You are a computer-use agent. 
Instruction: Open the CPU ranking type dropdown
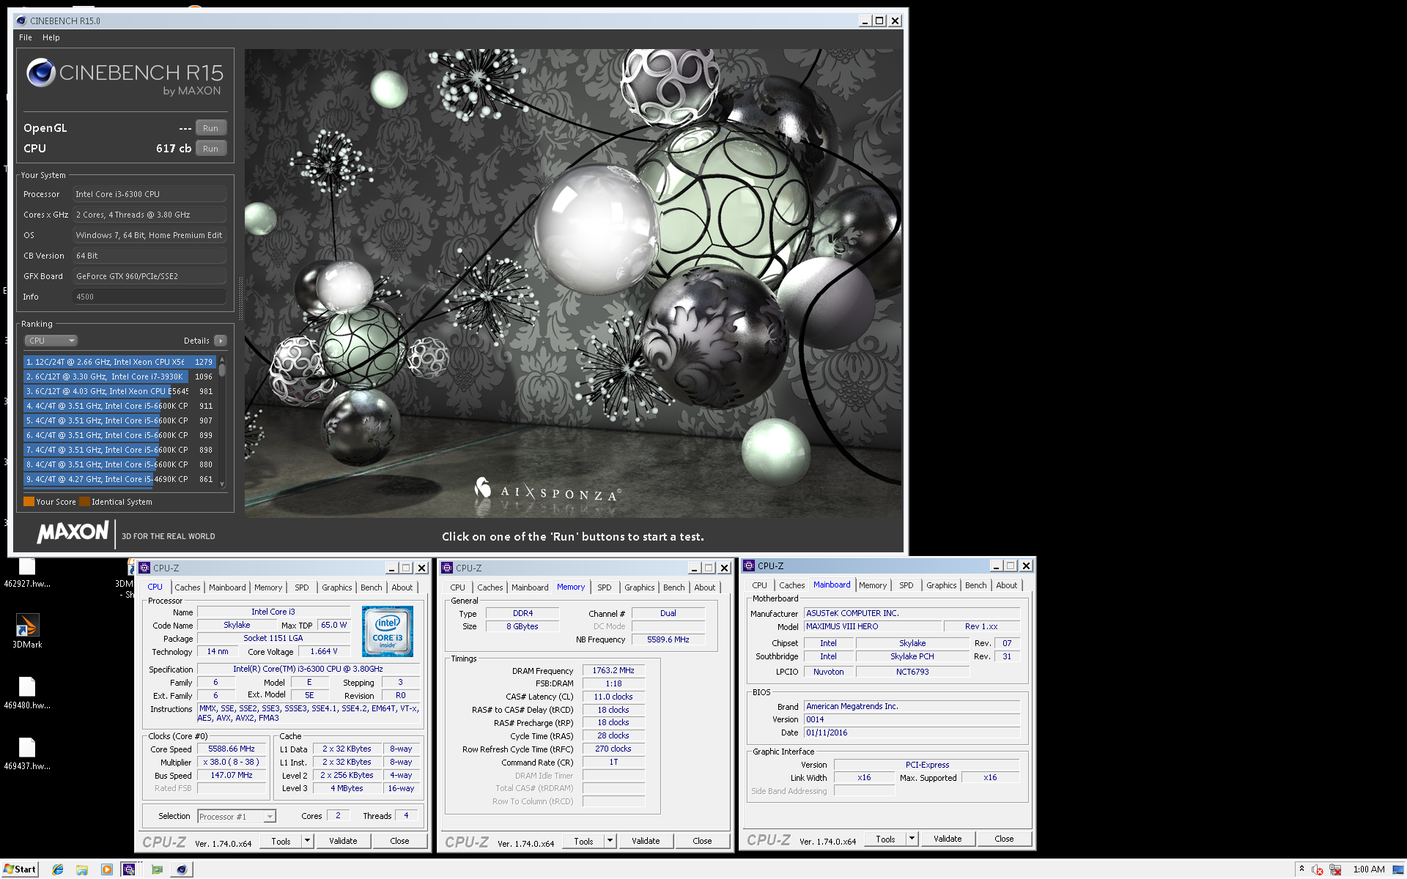(x=51, y=341)
